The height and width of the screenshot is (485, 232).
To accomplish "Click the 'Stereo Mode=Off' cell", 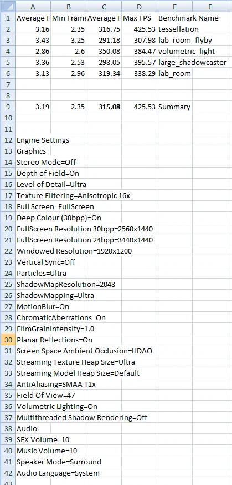I will point(47,163).
